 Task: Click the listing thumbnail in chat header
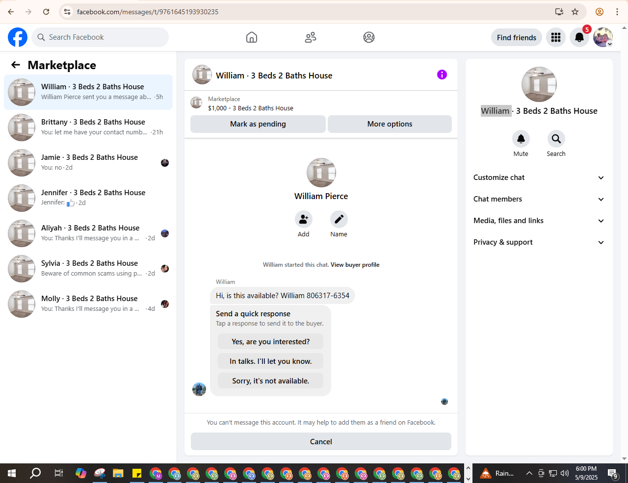(202, 75)
